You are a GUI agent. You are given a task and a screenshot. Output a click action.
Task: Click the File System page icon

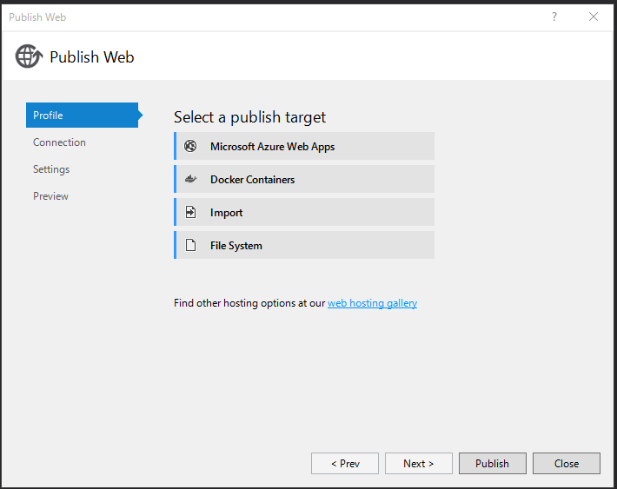[x=191, y=245]
